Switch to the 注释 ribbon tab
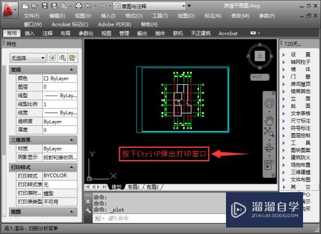 48,33
